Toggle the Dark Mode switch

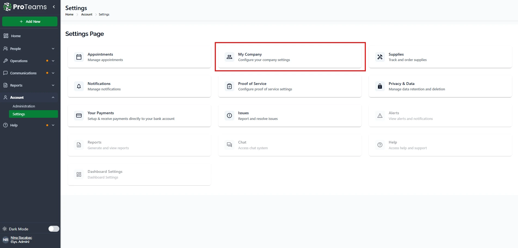(x=54, y=229)
